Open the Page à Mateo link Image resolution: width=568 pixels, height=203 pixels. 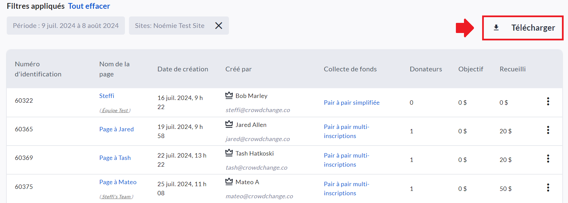pos(118,182)
